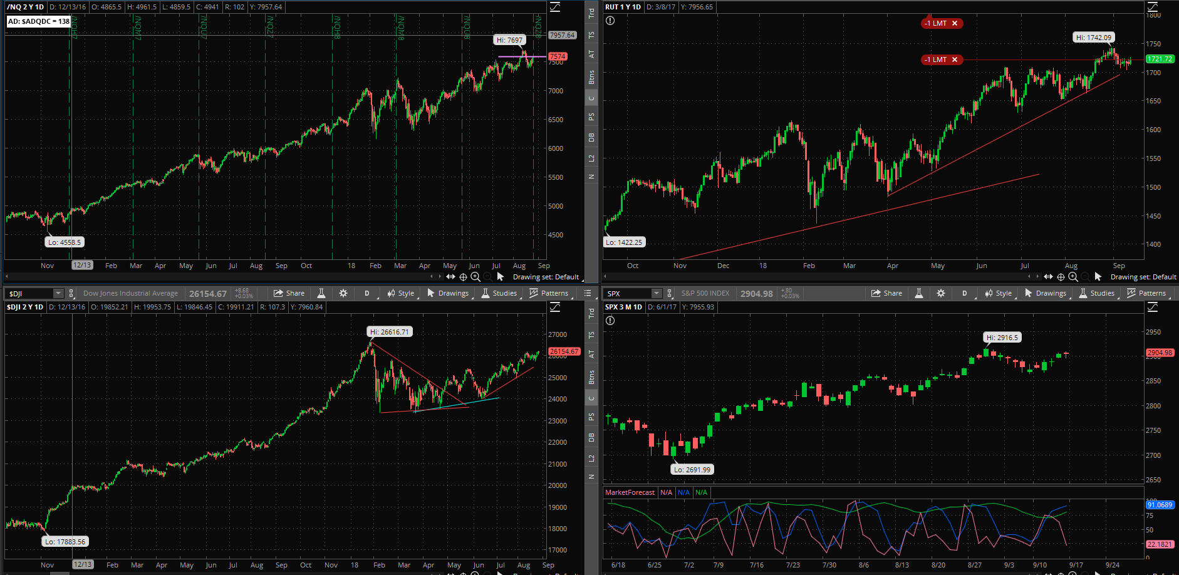
Task: Click the zoom-in magnifier under RUT chart
Action: point(1073,277)
